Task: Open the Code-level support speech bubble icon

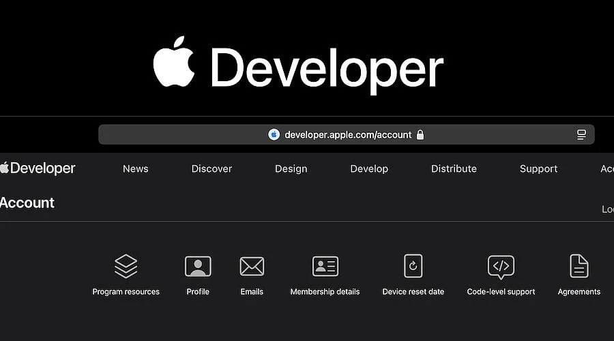Action: (501, 267)
